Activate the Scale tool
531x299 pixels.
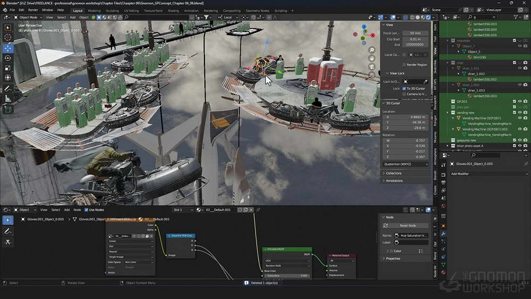tap(8, 68)
